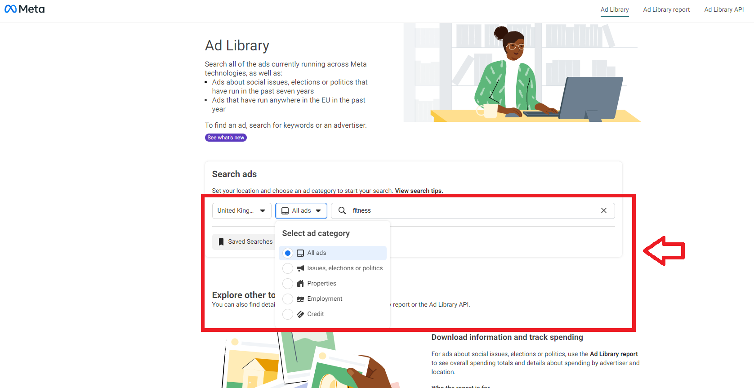Click into the fitness search field
The height and width of the screenshot is (388, 754).
click(x=472, y=210)
